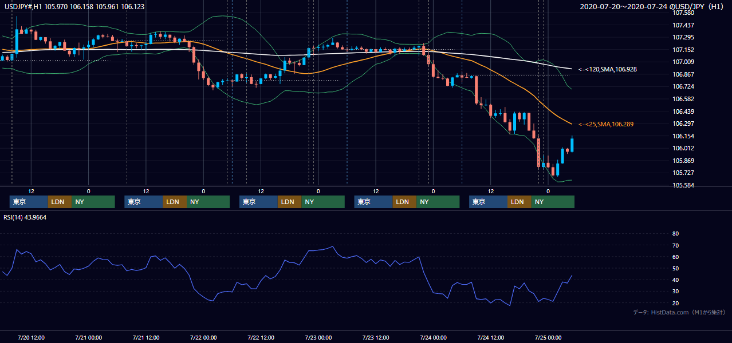The width and height of the screenshot is (732, 343).
Task: Click the 106.582 price axis label
Action: [x=683, y=99]
